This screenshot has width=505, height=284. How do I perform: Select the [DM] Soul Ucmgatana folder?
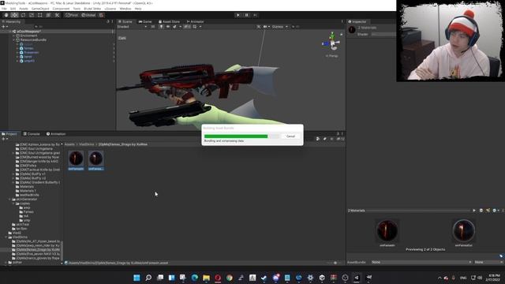point(36,149)
